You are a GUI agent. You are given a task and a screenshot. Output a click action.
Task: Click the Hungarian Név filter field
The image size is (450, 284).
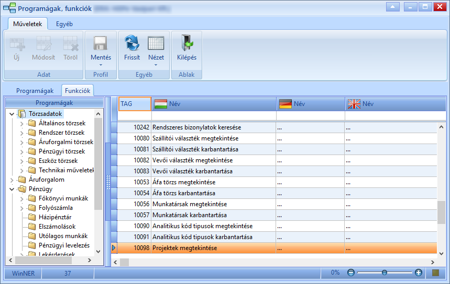[x=214, y=115]
